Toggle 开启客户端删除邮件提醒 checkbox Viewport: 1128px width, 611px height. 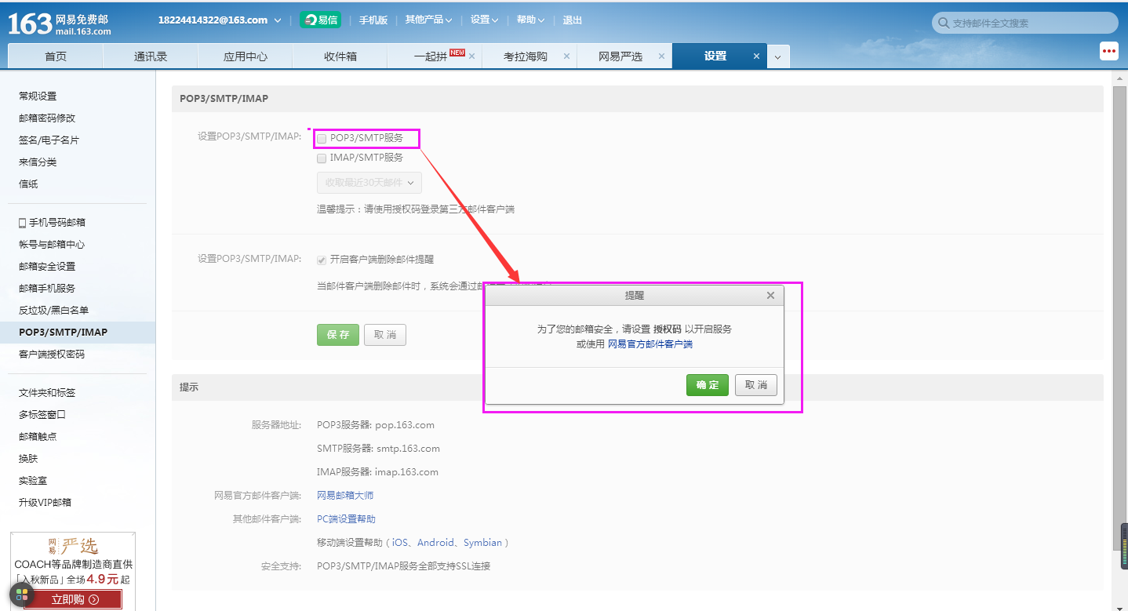pos(322,260)
